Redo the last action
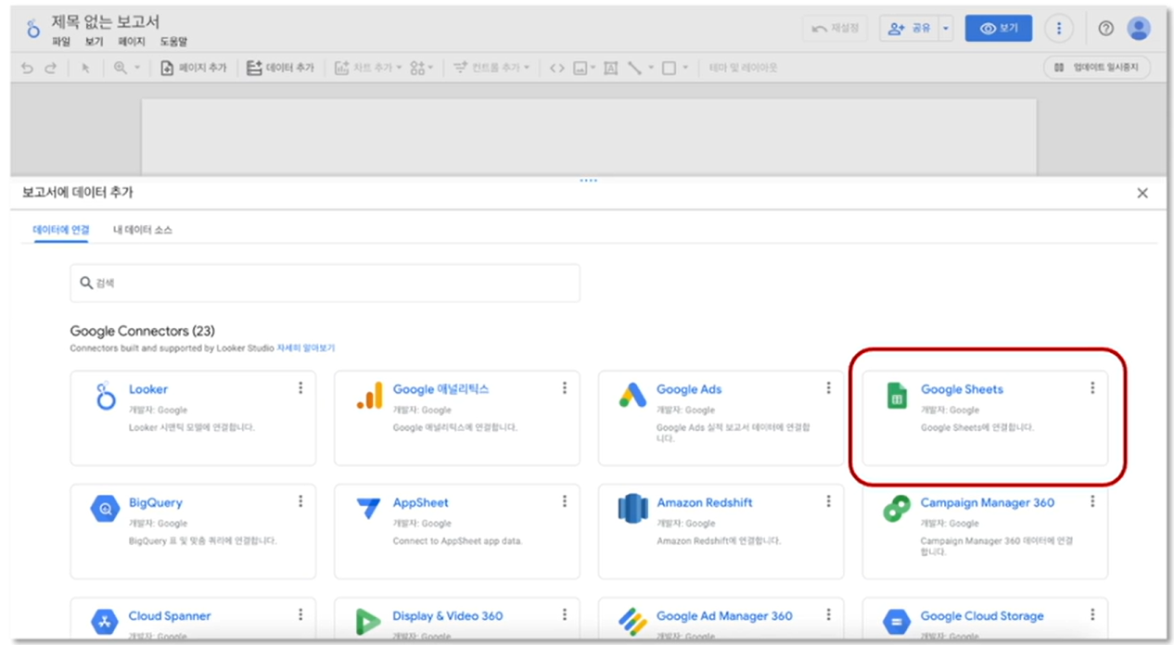The height and width of the screenshot is (645, 1174). [x=51, y=68]
